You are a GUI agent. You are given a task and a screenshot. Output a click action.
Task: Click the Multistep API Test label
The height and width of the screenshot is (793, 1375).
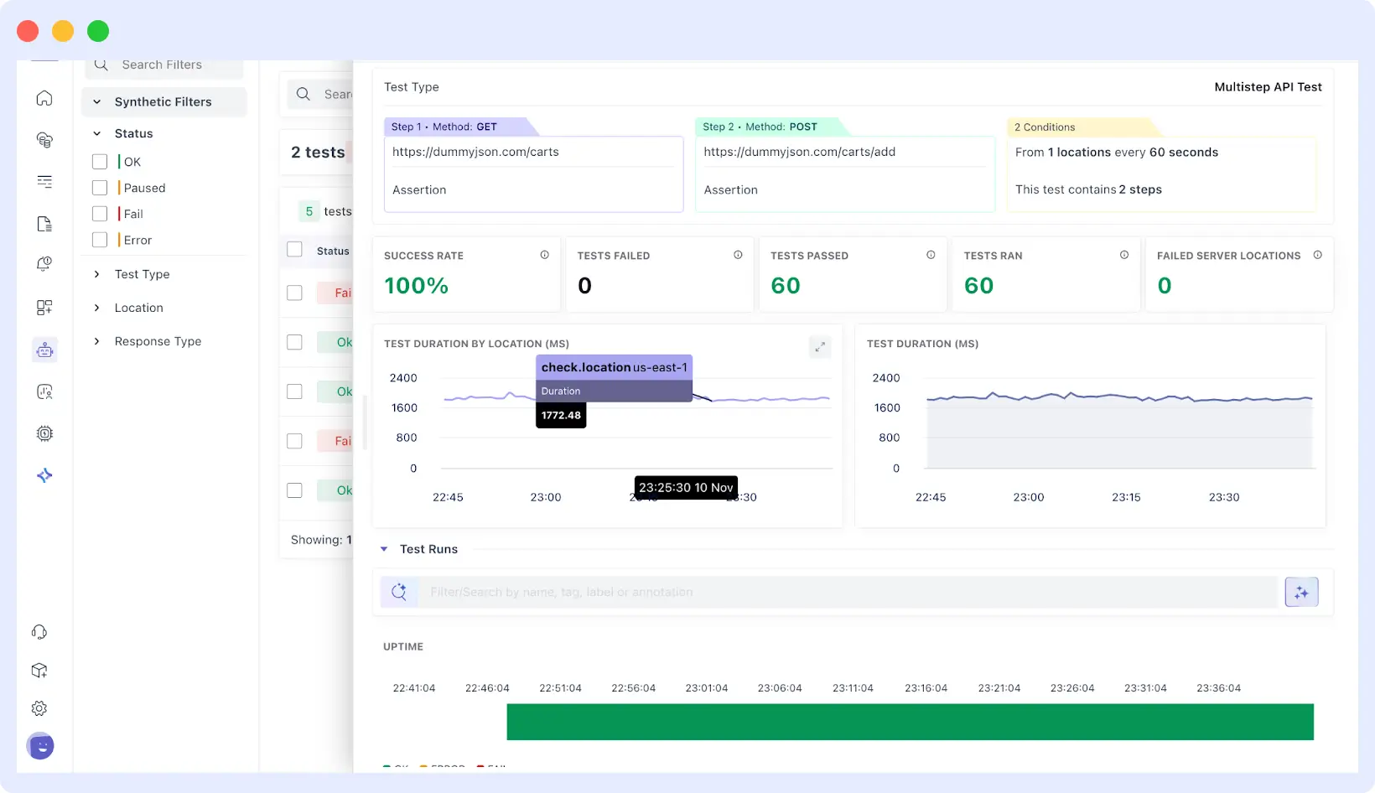coord(1268,86)
